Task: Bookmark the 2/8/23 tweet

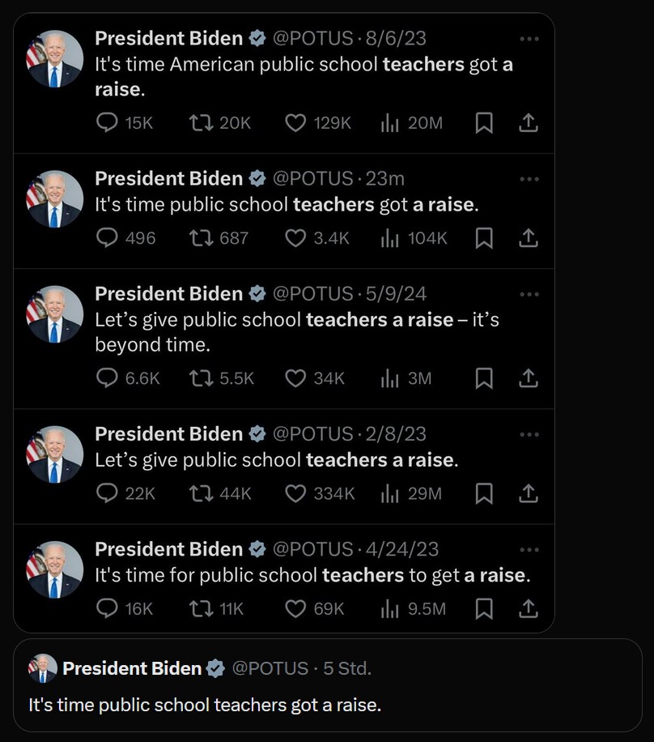Action: pos(484,493)
